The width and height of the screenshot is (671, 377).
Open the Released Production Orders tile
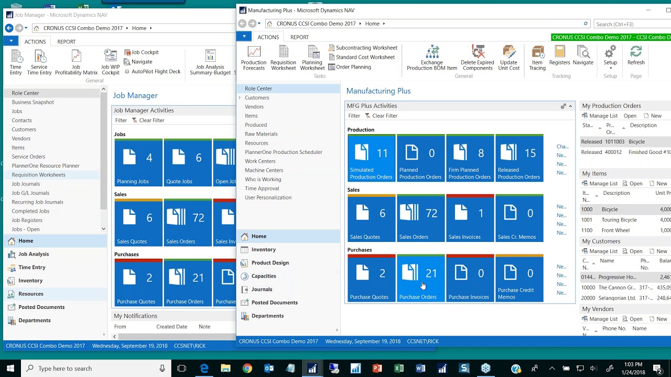[520, 158]
